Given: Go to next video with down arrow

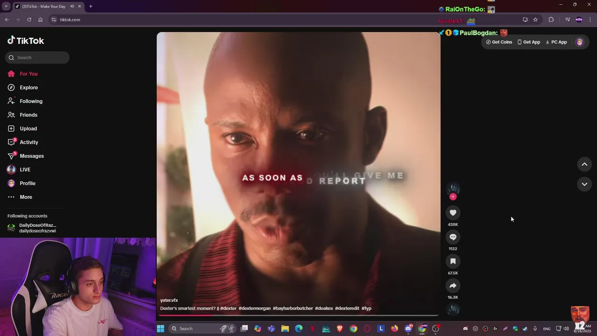Looking at the screenshot, I should (x=584, y=184).
